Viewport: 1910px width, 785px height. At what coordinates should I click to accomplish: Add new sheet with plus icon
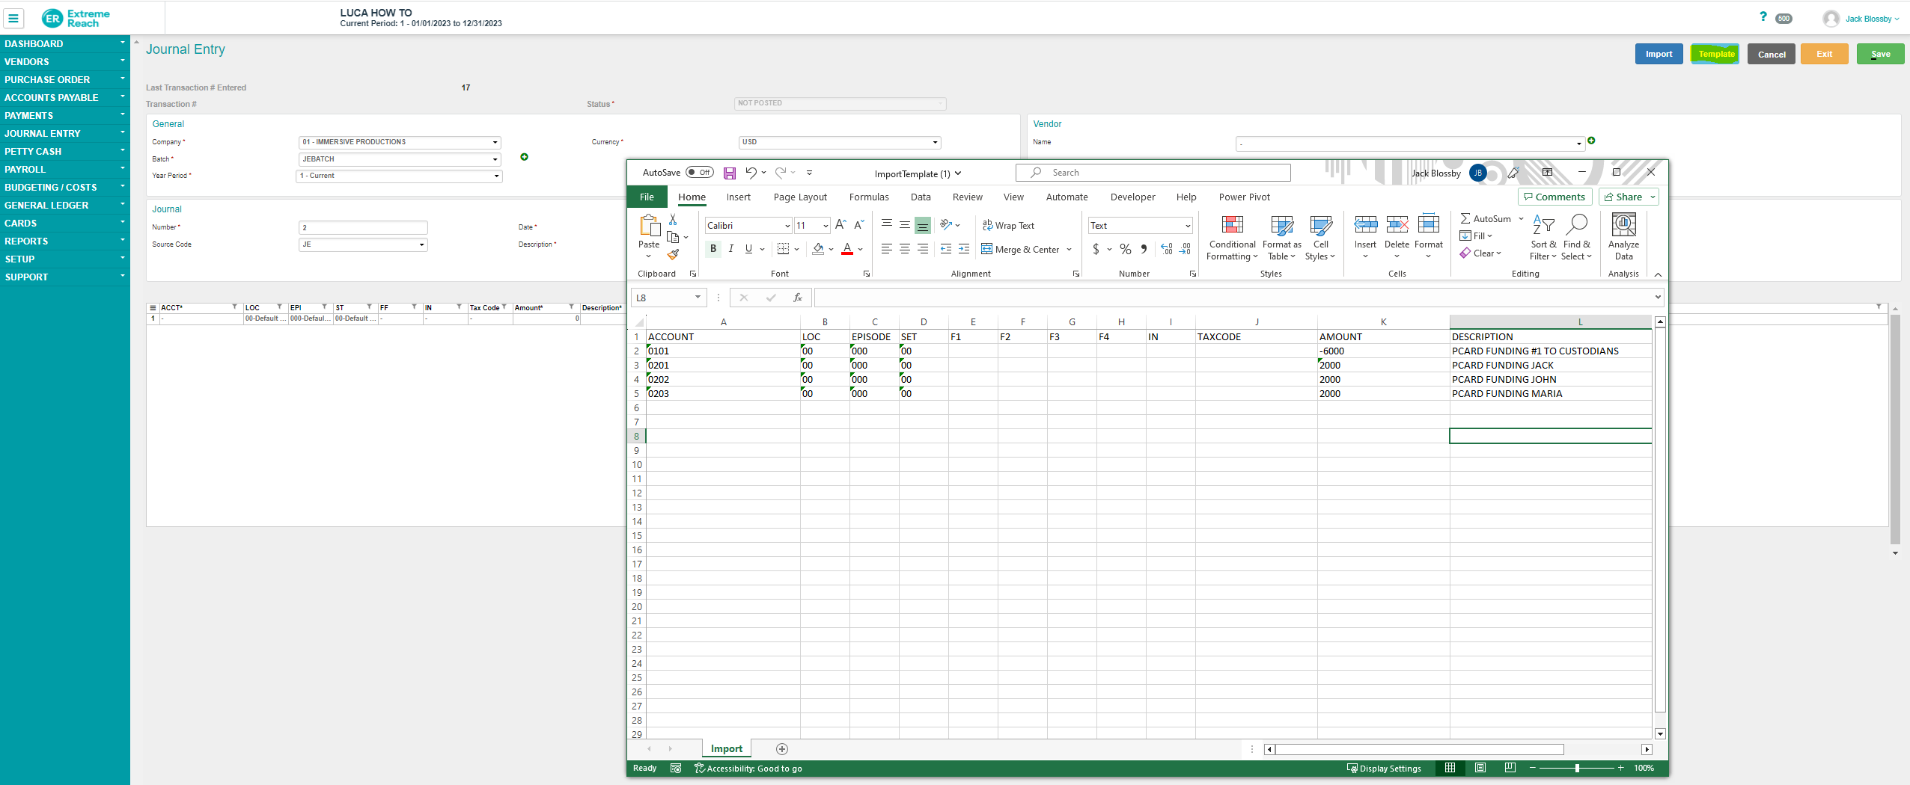(x=782, y=749)
